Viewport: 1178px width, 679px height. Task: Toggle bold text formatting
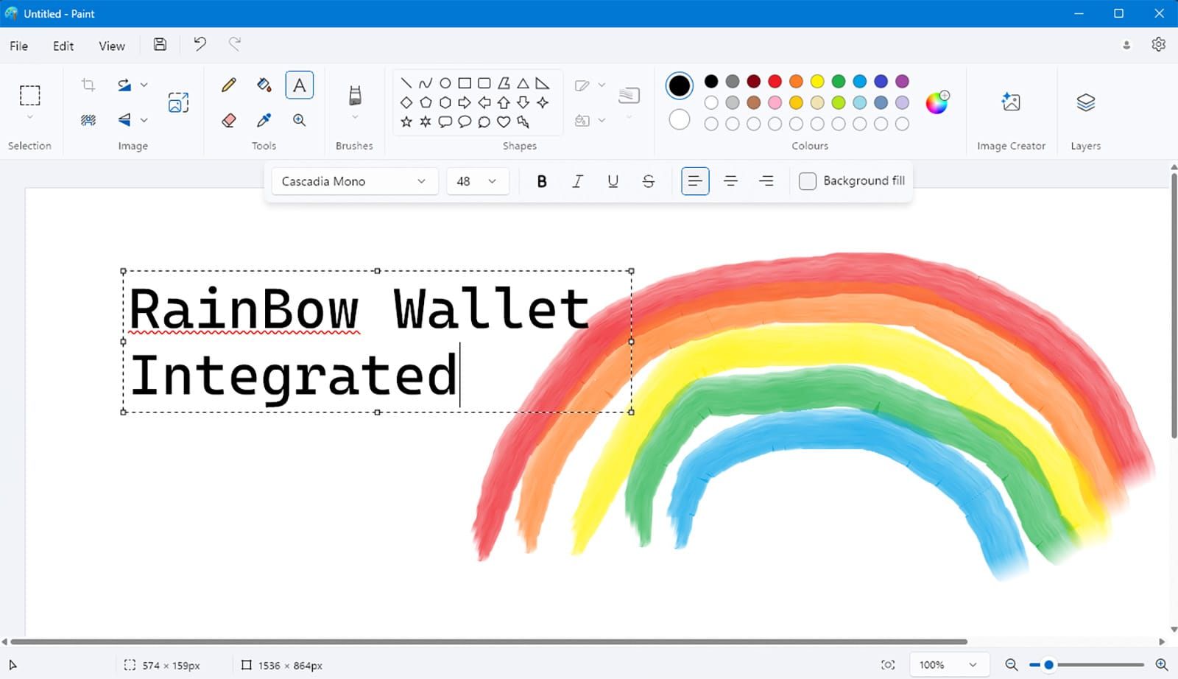click(541, 180)
